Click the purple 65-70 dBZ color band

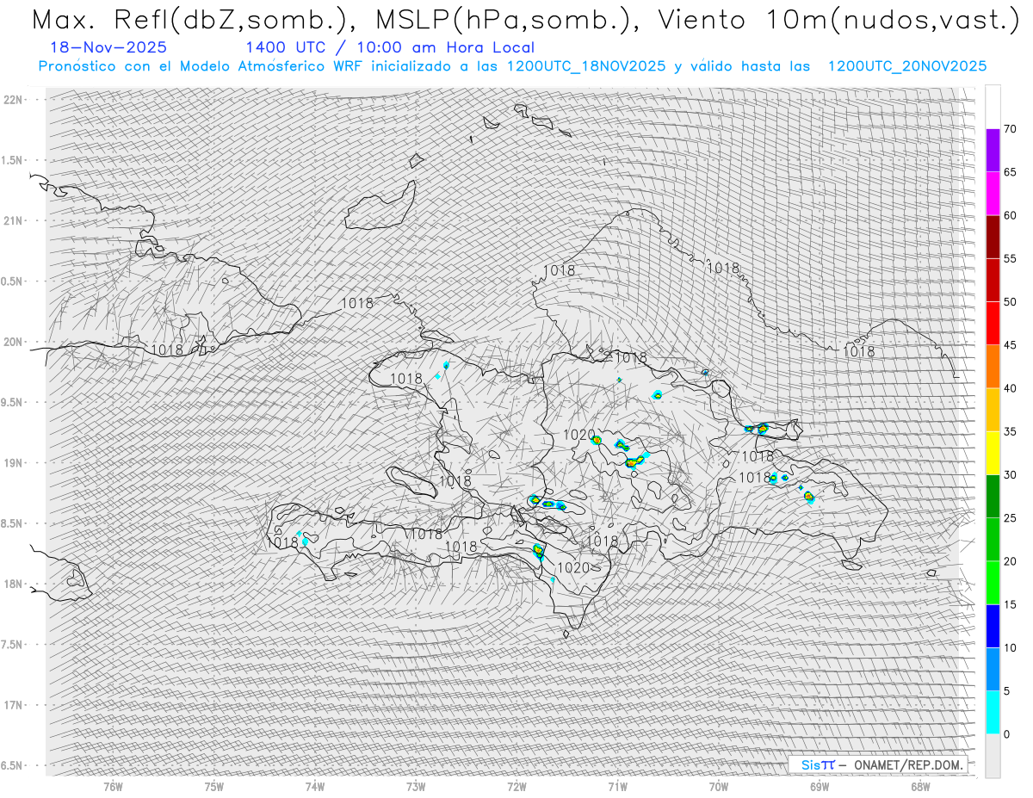coord(993,151)
